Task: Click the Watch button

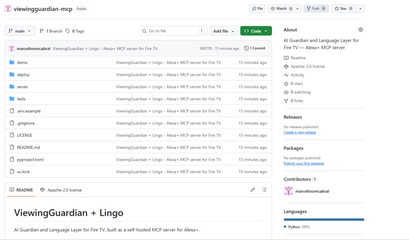Action: [282, 9]
